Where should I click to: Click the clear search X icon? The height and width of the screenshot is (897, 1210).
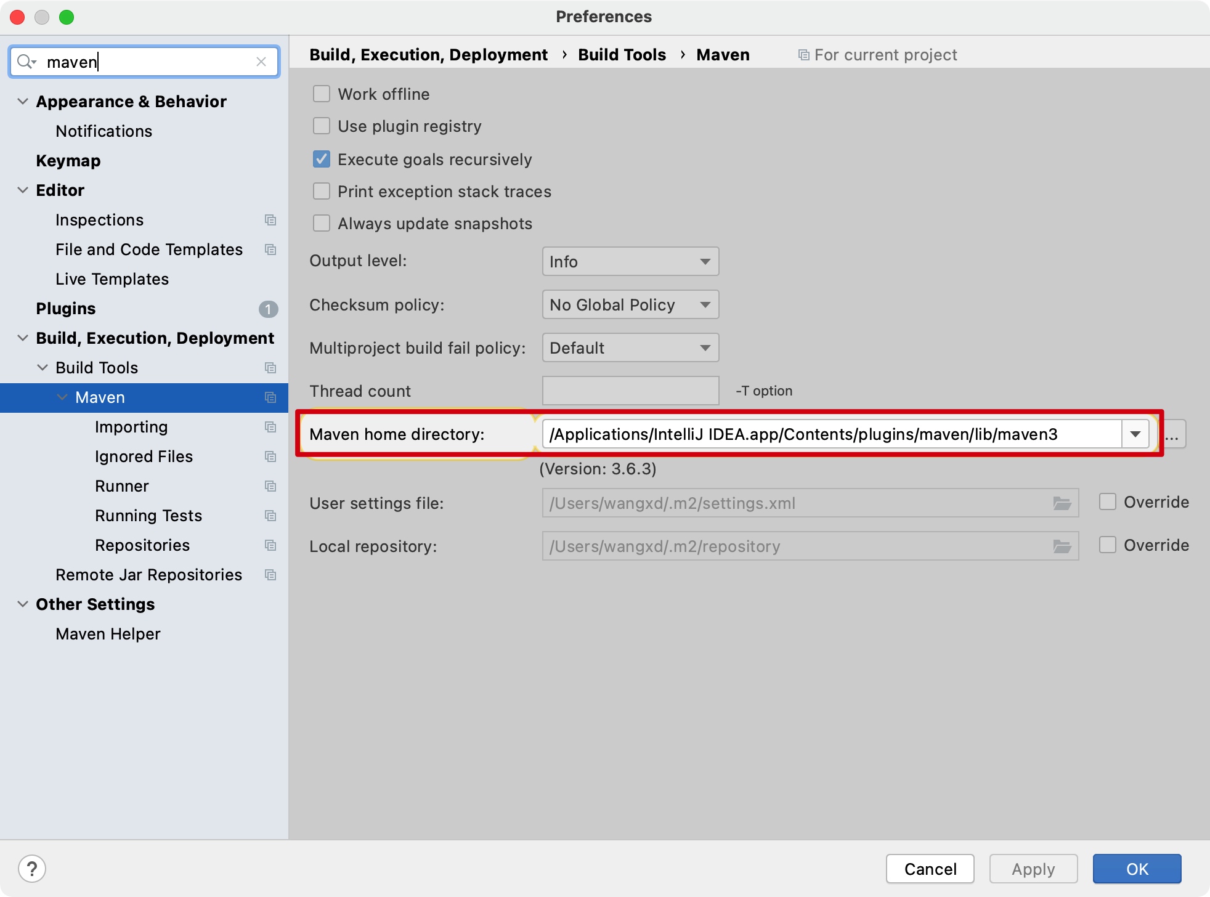point(261,62)
